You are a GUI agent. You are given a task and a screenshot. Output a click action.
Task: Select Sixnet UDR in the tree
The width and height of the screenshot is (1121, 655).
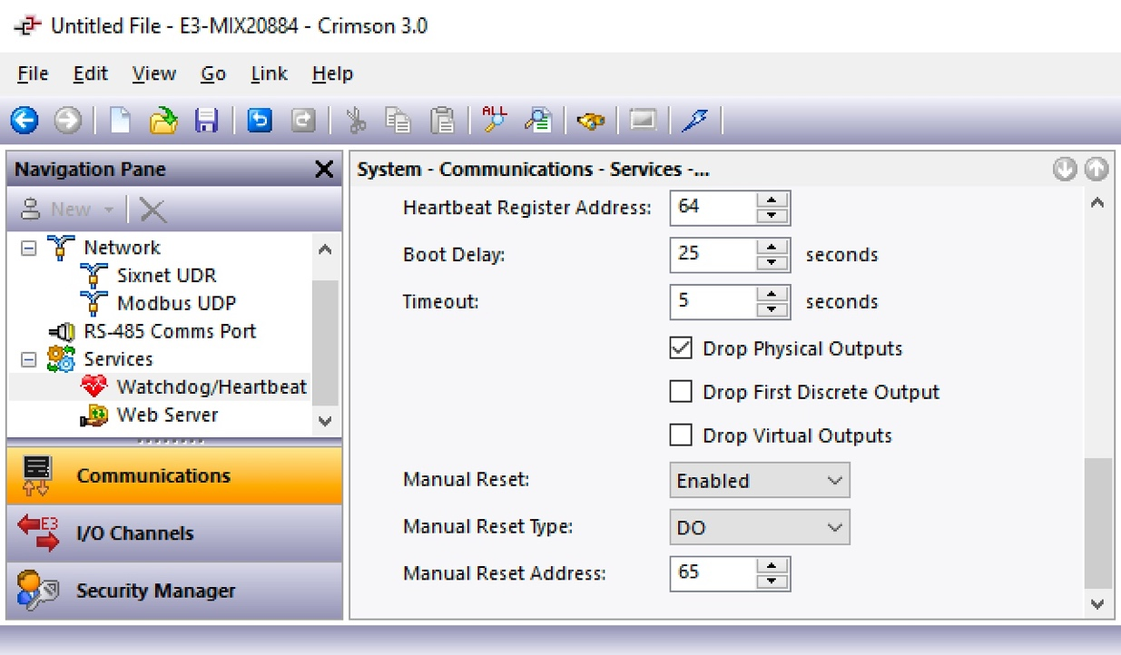166,275
